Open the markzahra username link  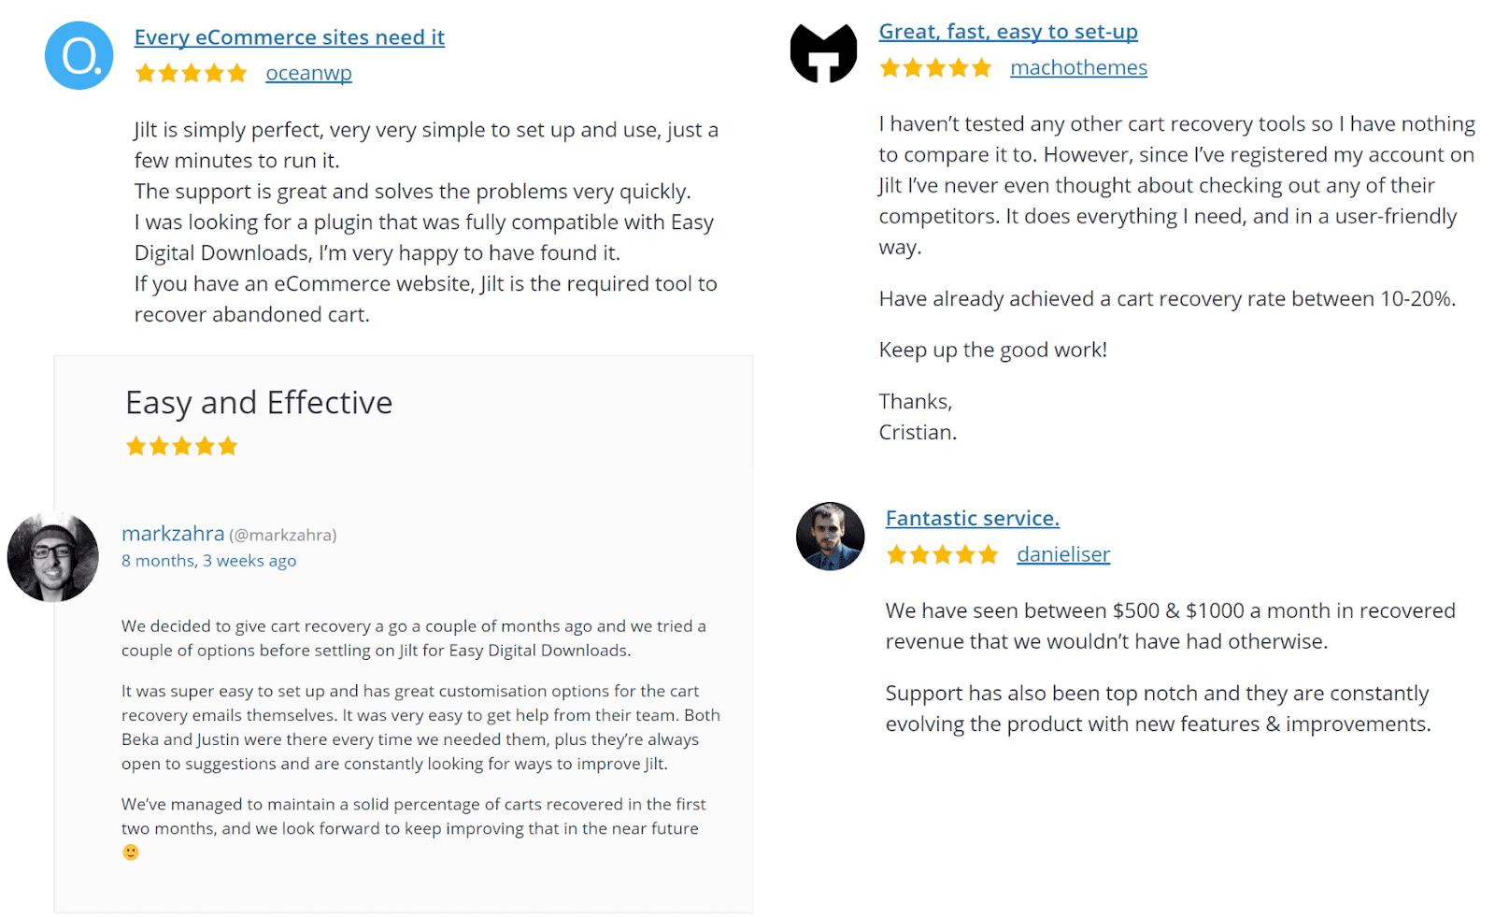coord(173,534)
